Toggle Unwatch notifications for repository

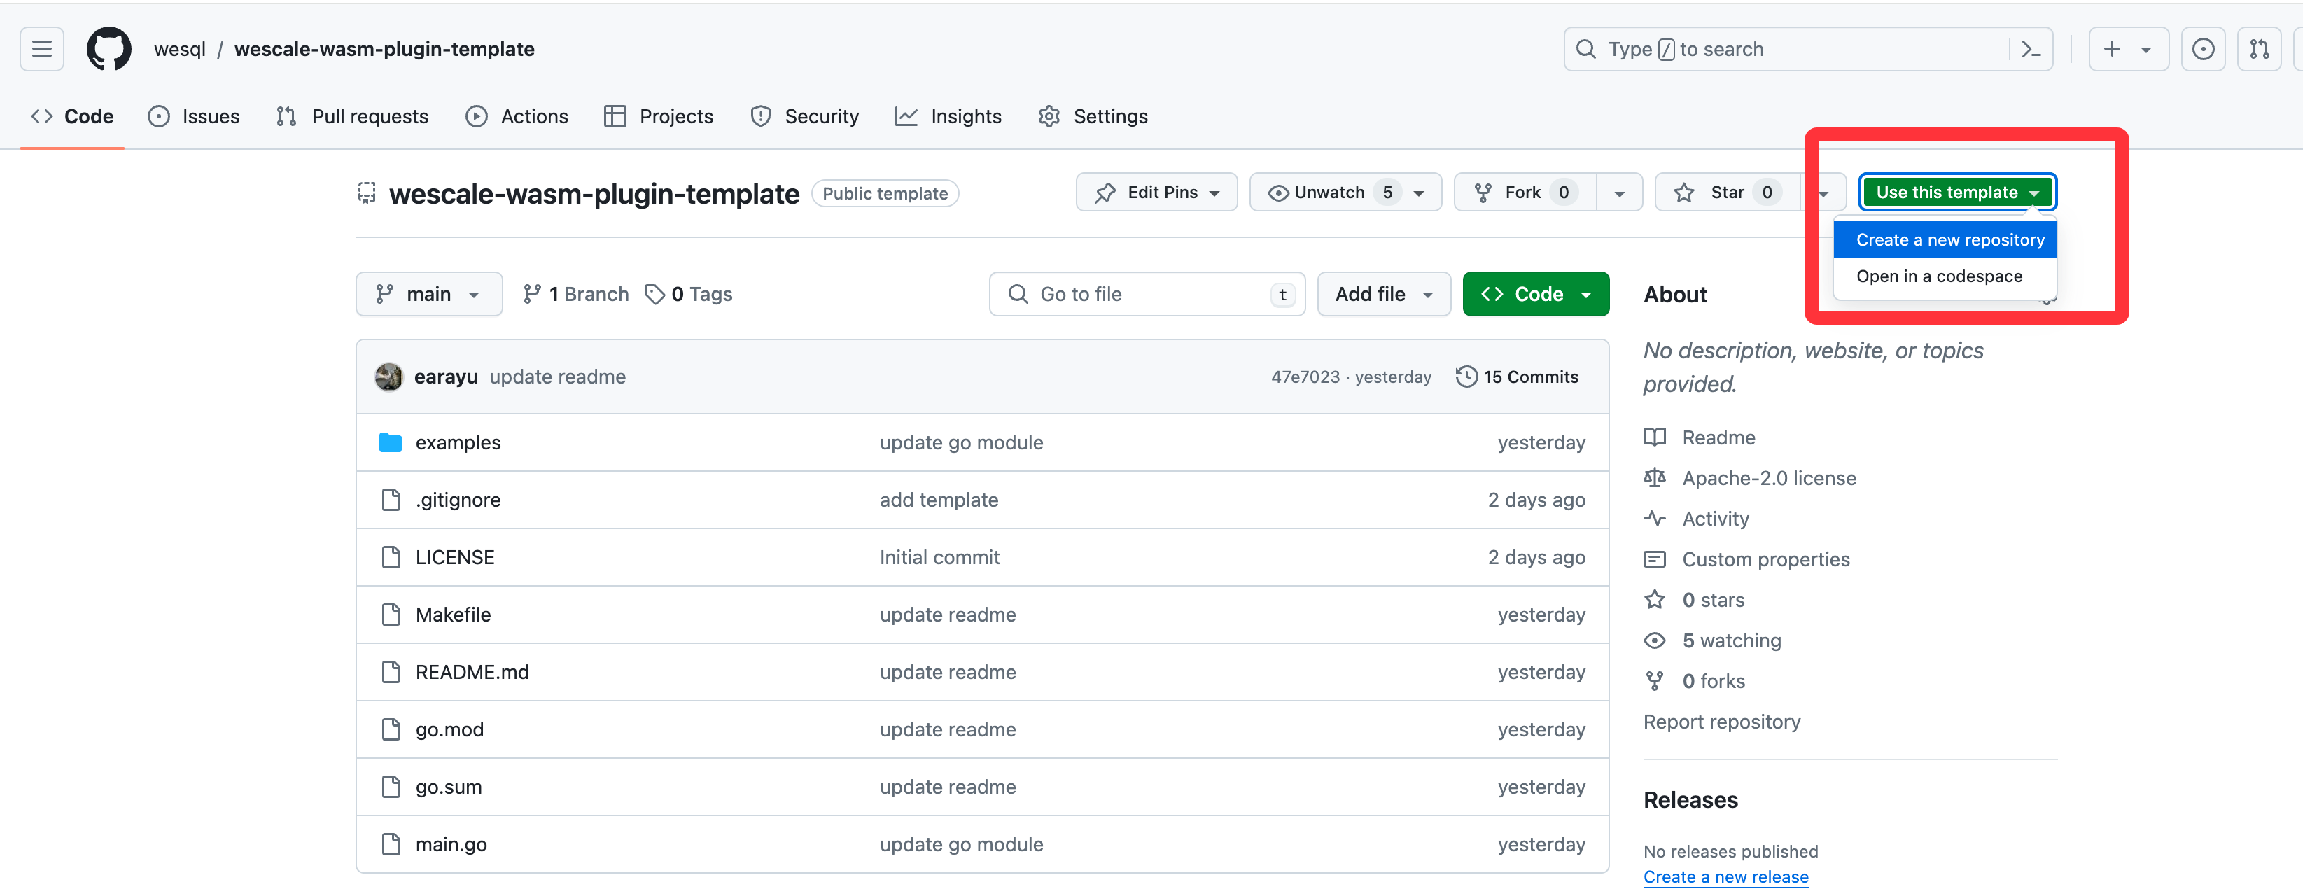pyautogui.click(x=1345, y=192)
